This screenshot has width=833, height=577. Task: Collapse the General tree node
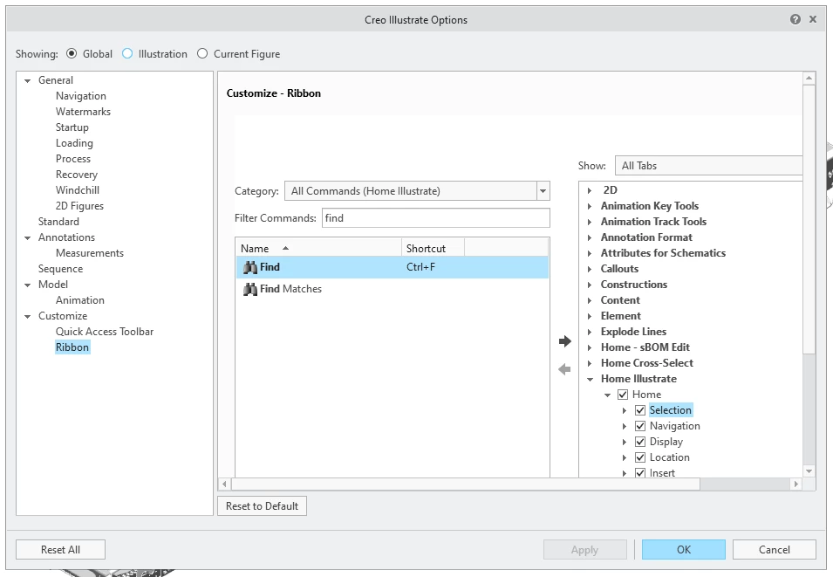point(28,81)
